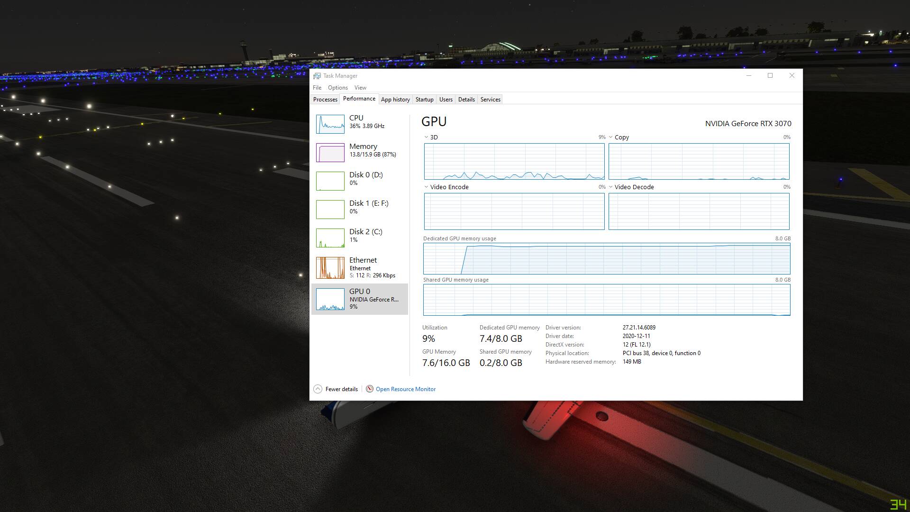Click the Task Manager title bar icon
This screenshot has height=512, width=910.
317,76
